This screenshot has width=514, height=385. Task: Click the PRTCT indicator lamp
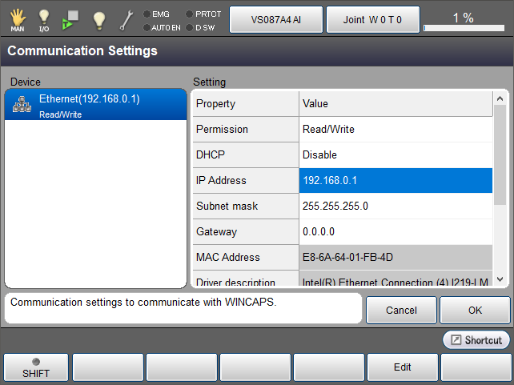(x=189, y=14)
